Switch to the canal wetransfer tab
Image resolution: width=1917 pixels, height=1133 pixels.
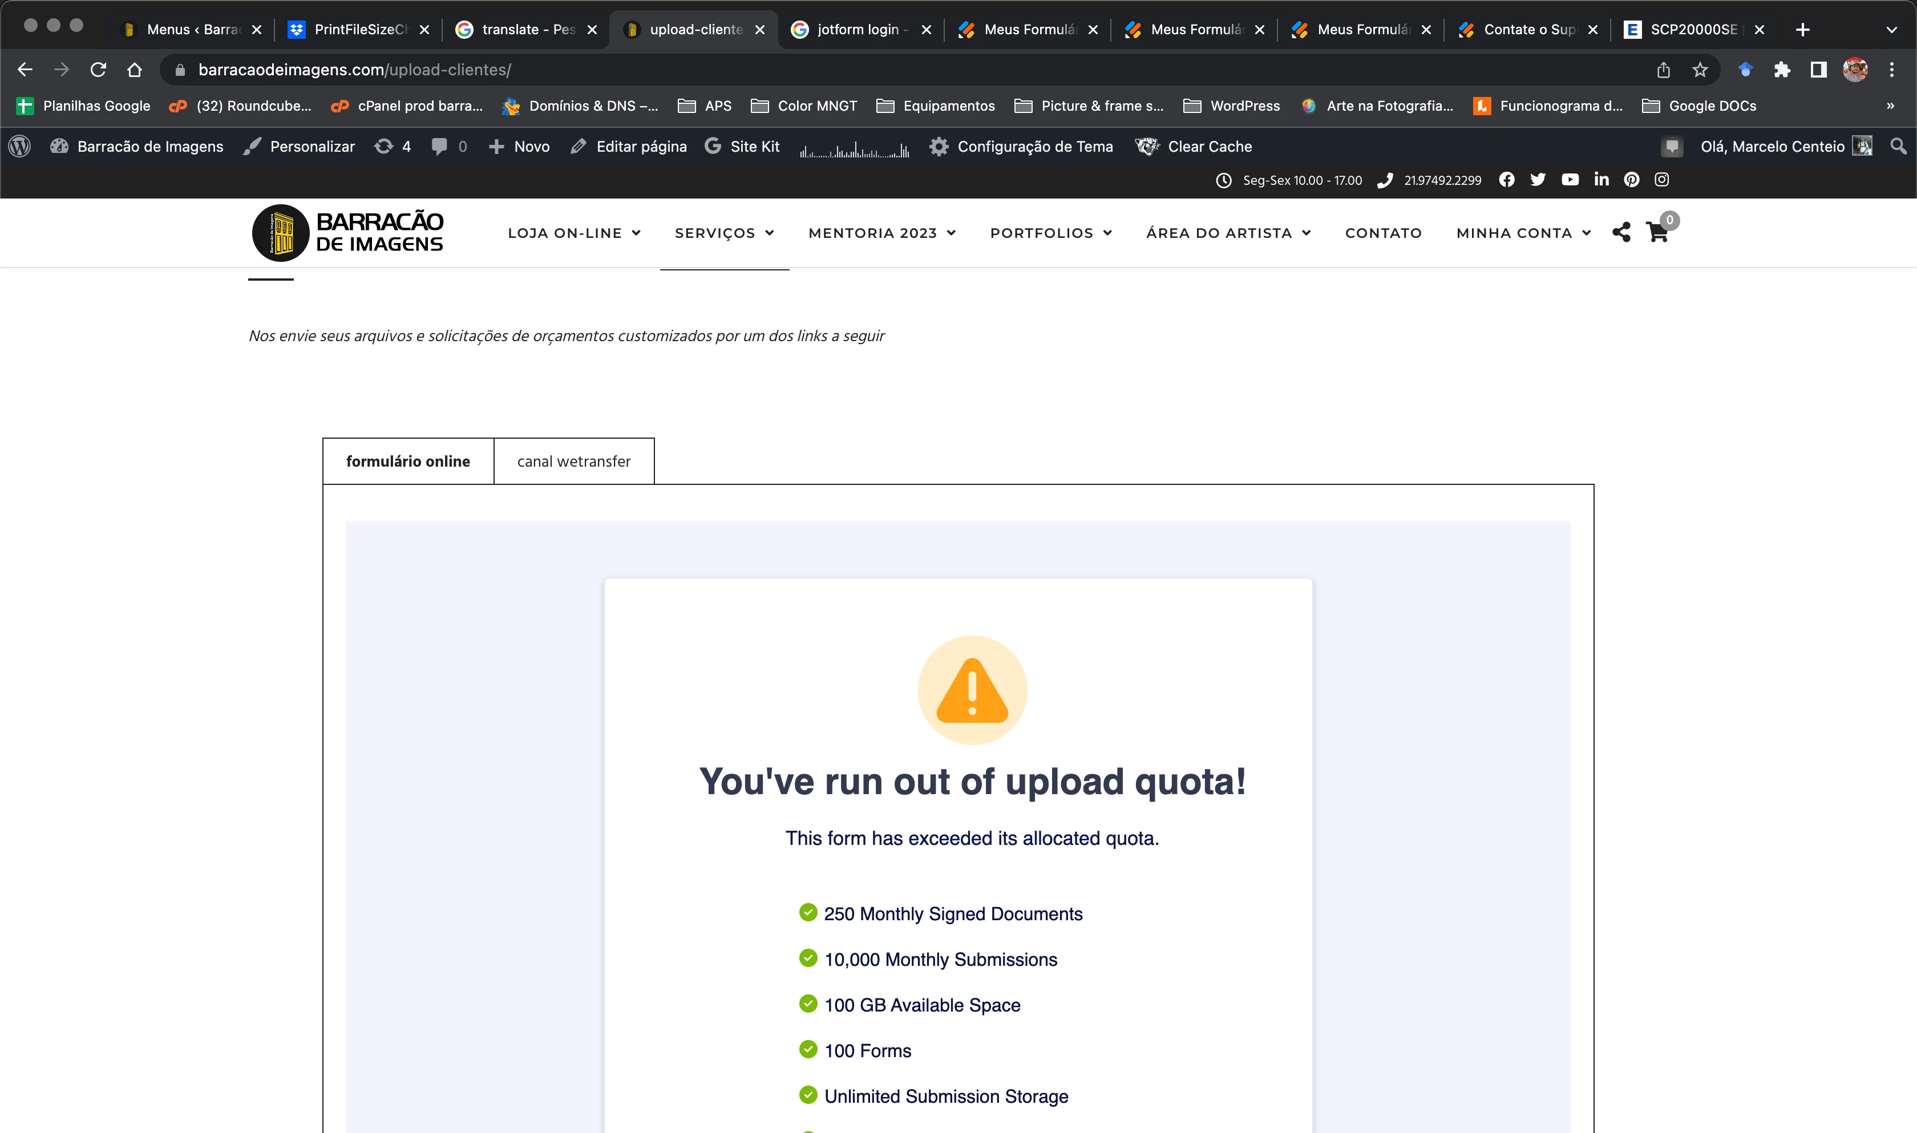pos(573,460)
